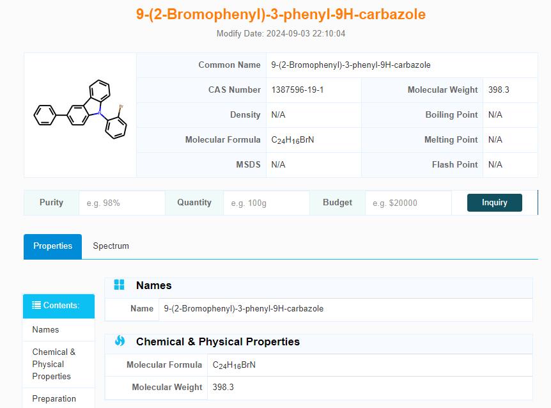Click the MSDS N/A value
551x408 pixels.
278,164
